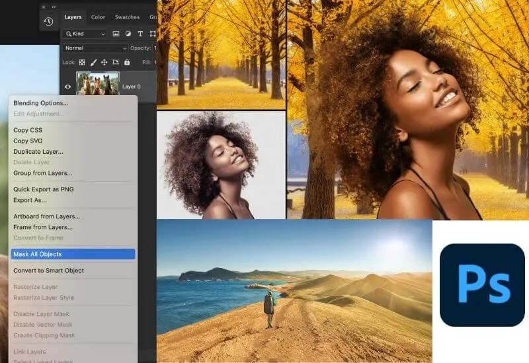
Task: Select Artboard from Layers entry
Action: point(73,216)
